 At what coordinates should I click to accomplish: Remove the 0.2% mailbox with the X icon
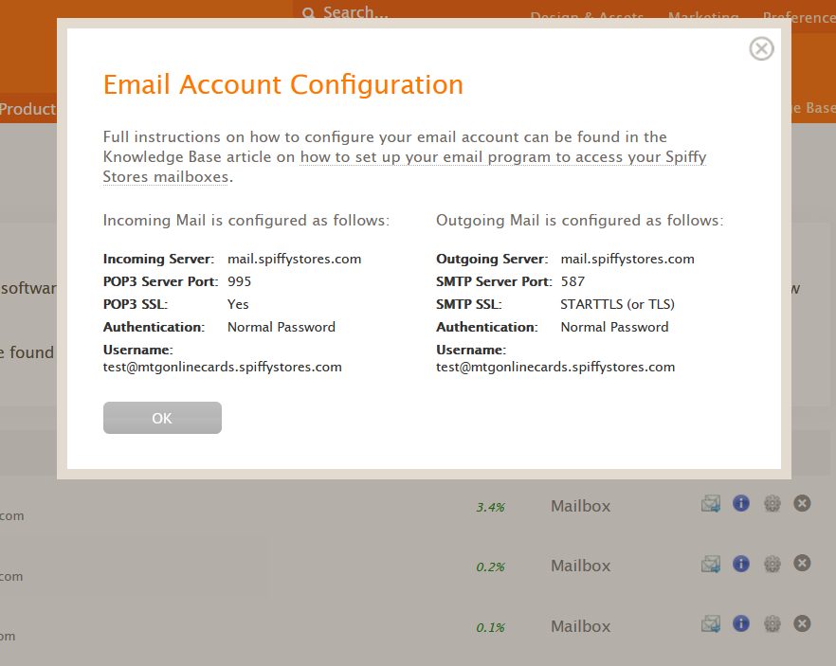[802, 563]
